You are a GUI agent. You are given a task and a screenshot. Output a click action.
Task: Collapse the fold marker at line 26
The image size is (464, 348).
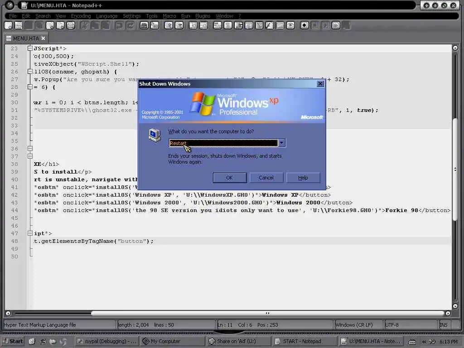click(x=30, y=71)
